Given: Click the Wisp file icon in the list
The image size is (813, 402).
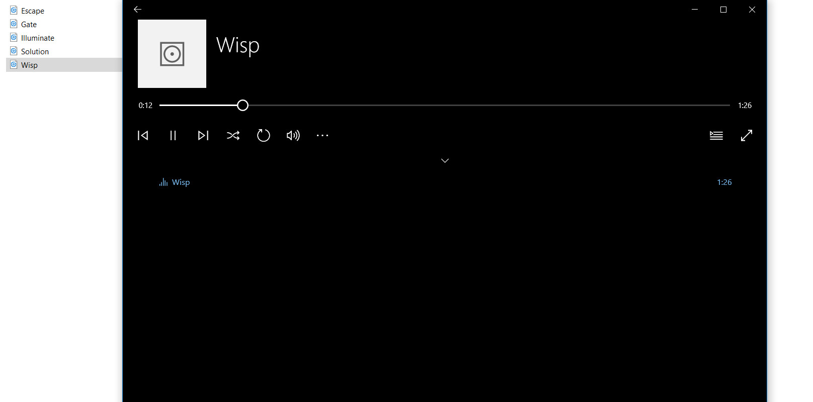Looking at the screenshot, I should (x=14, y=65).
